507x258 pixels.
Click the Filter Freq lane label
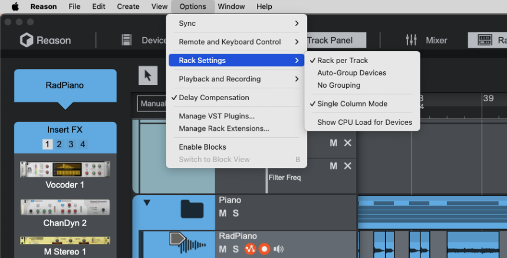coord(285,178)
